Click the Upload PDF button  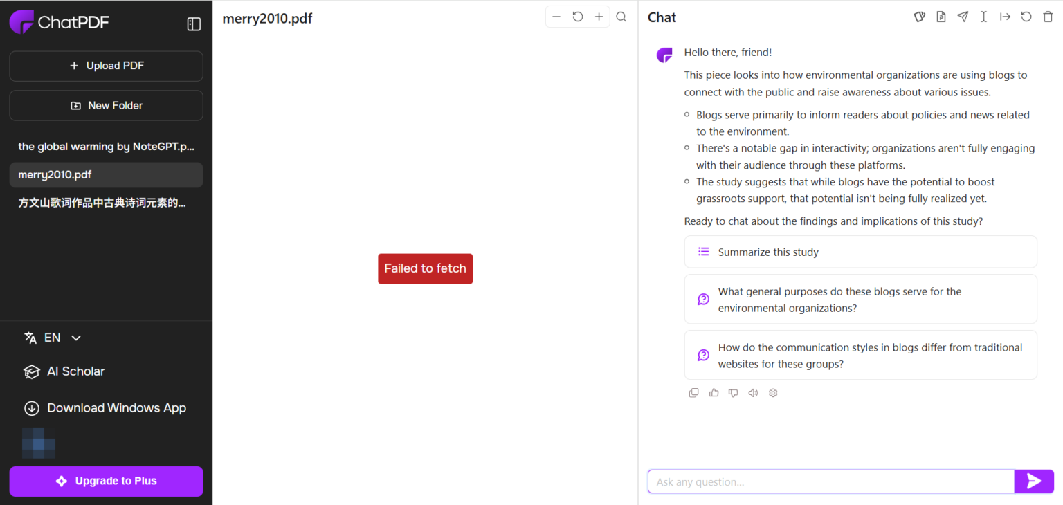106,66
